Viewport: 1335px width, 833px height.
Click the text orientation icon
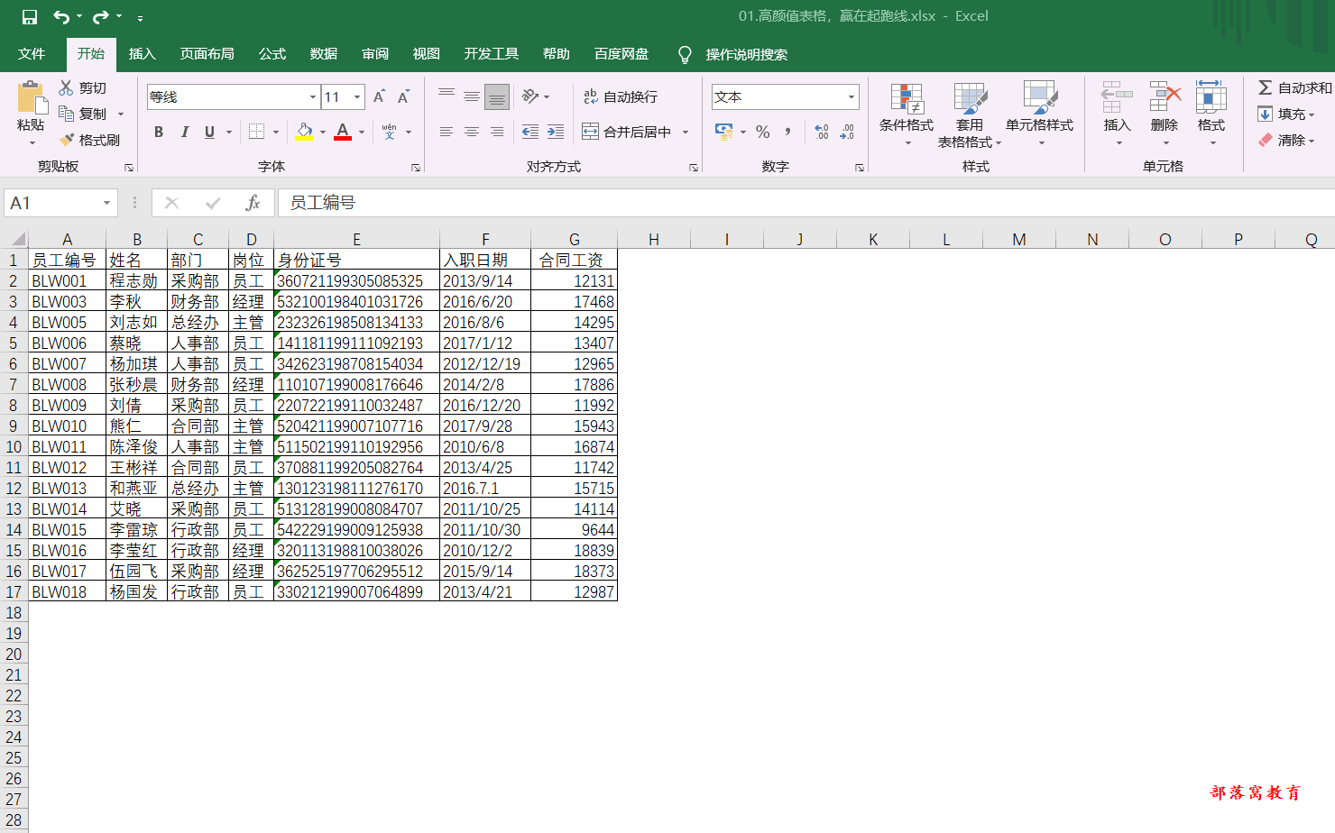tap(530, 96)
